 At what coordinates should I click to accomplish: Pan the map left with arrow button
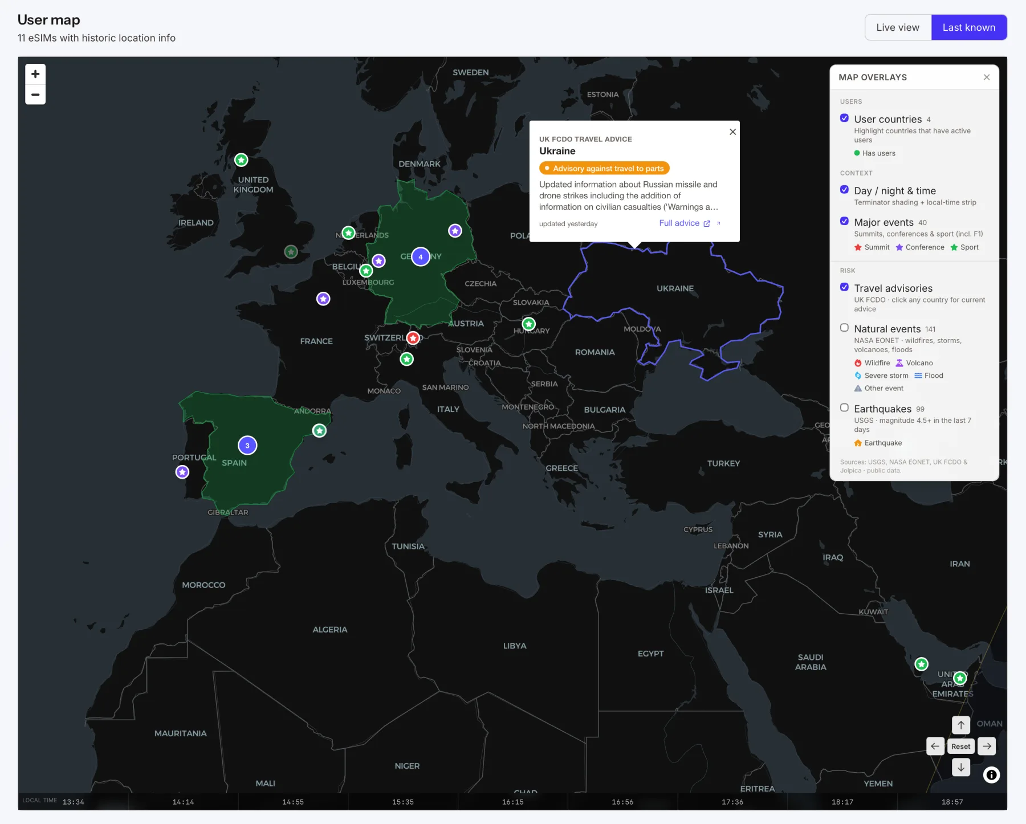point(935,746)
